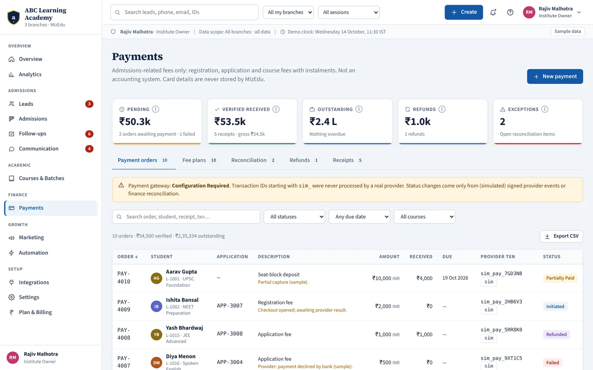This screenshot has height=370, width=593.
Task: Focus the global search leads field
Action: click(184, 12)
